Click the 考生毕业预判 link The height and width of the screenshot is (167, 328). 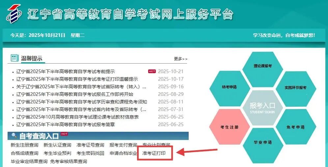pyautogui.click(x=57, y=153)
